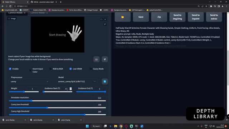Click the Guidance Start stepper arrows
The width and height of the screenshot is (229, 129).
point(71,89)
